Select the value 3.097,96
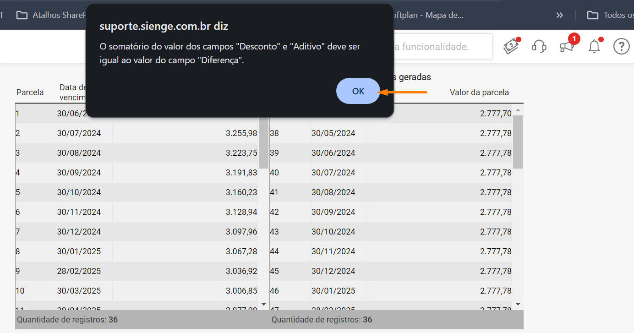The width and height of the screenshot is (634, 333). pos(241,232)
